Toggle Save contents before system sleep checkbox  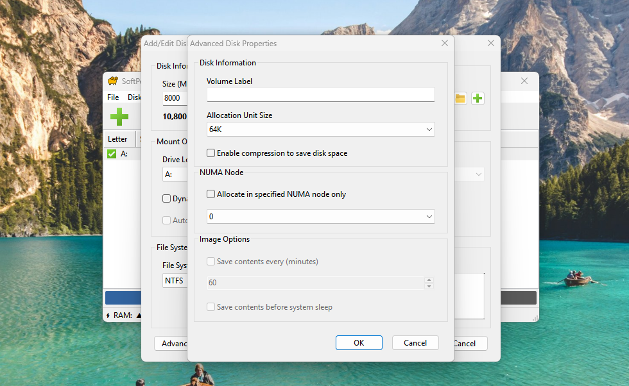click(x=211, y=307)
